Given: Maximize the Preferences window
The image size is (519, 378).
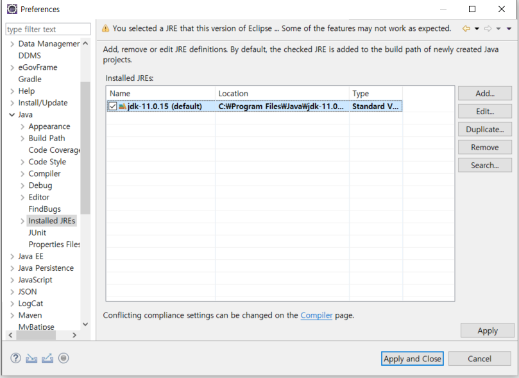Looking at the screenshot, I should point(472,9).
